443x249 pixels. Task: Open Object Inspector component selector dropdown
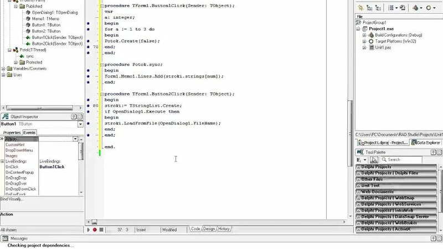coord(80,124)
